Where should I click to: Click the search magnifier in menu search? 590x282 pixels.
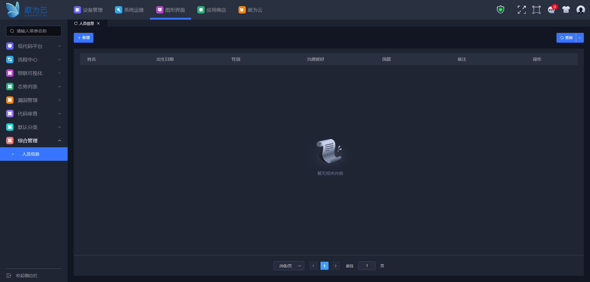12,31
